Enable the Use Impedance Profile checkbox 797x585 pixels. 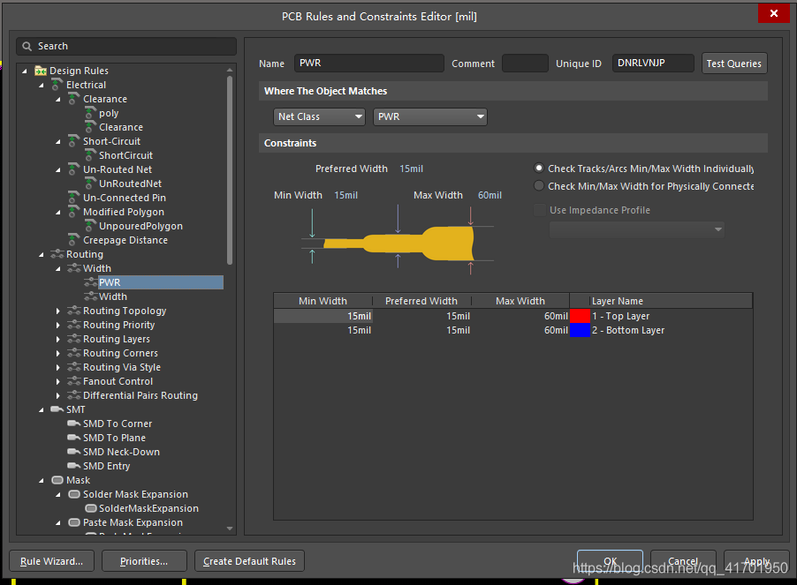[x=540, y=210]
